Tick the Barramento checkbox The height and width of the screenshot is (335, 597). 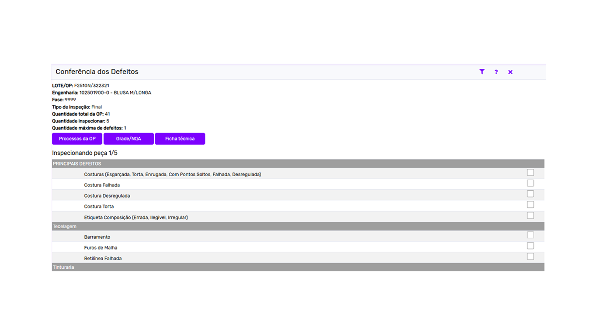(530, 235)
